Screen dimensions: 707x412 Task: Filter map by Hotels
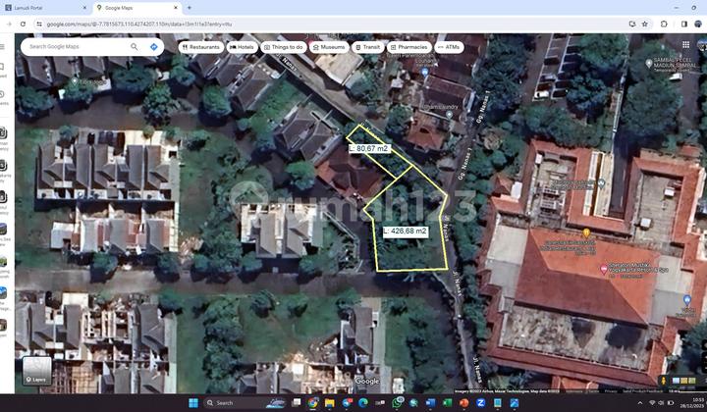243,47
